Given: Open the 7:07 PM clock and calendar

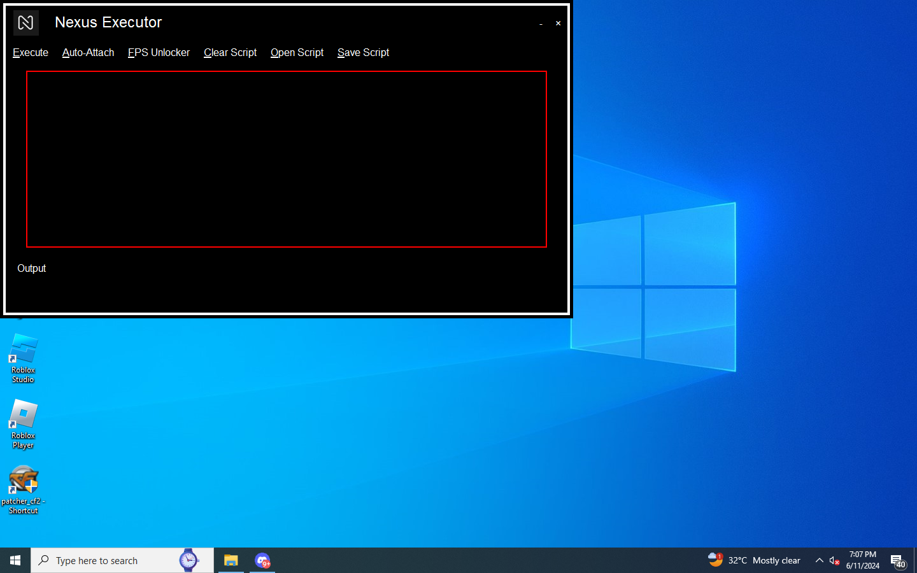Looking at the screenshot, I should (863, 560).
